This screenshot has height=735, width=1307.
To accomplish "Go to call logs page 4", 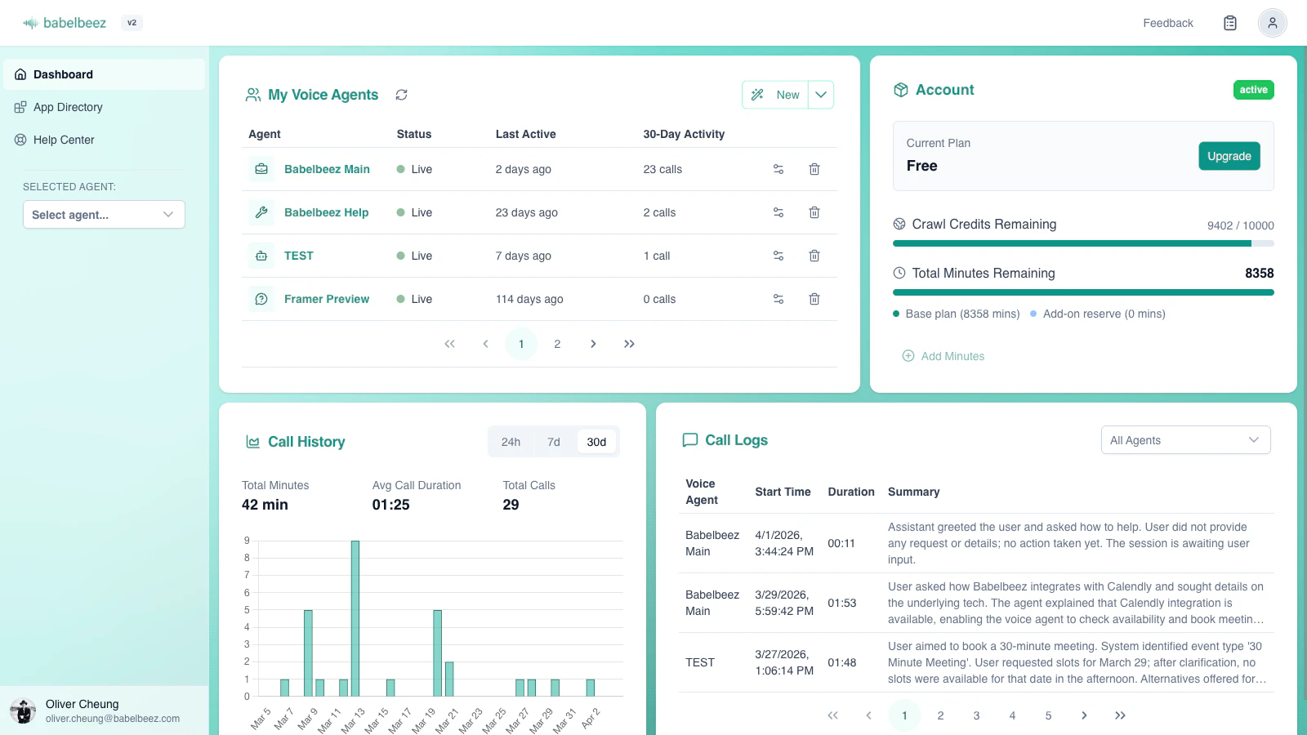I will pyautogui.click(x=1012, y=715).
